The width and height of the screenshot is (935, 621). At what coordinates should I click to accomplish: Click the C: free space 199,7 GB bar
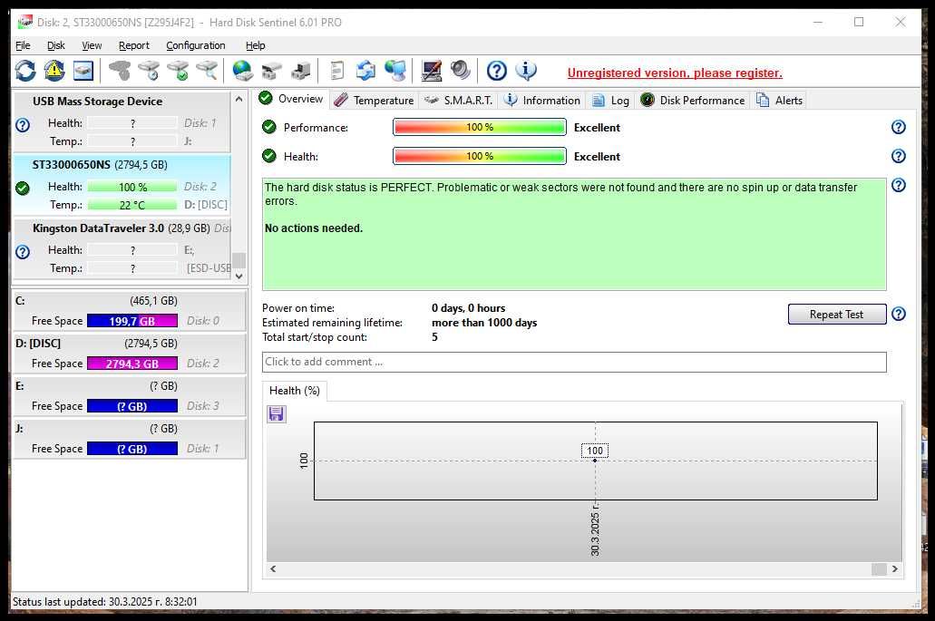point(132,321)
